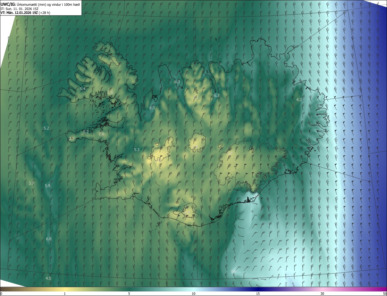The width and height of the screenshot is (387, 296).
Task: Click the 2.6 value label
Action: point(110,92)
